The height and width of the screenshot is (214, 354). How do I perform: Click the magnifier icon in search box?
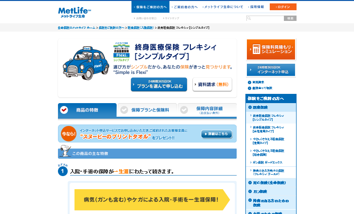click(x=249, y=18)
